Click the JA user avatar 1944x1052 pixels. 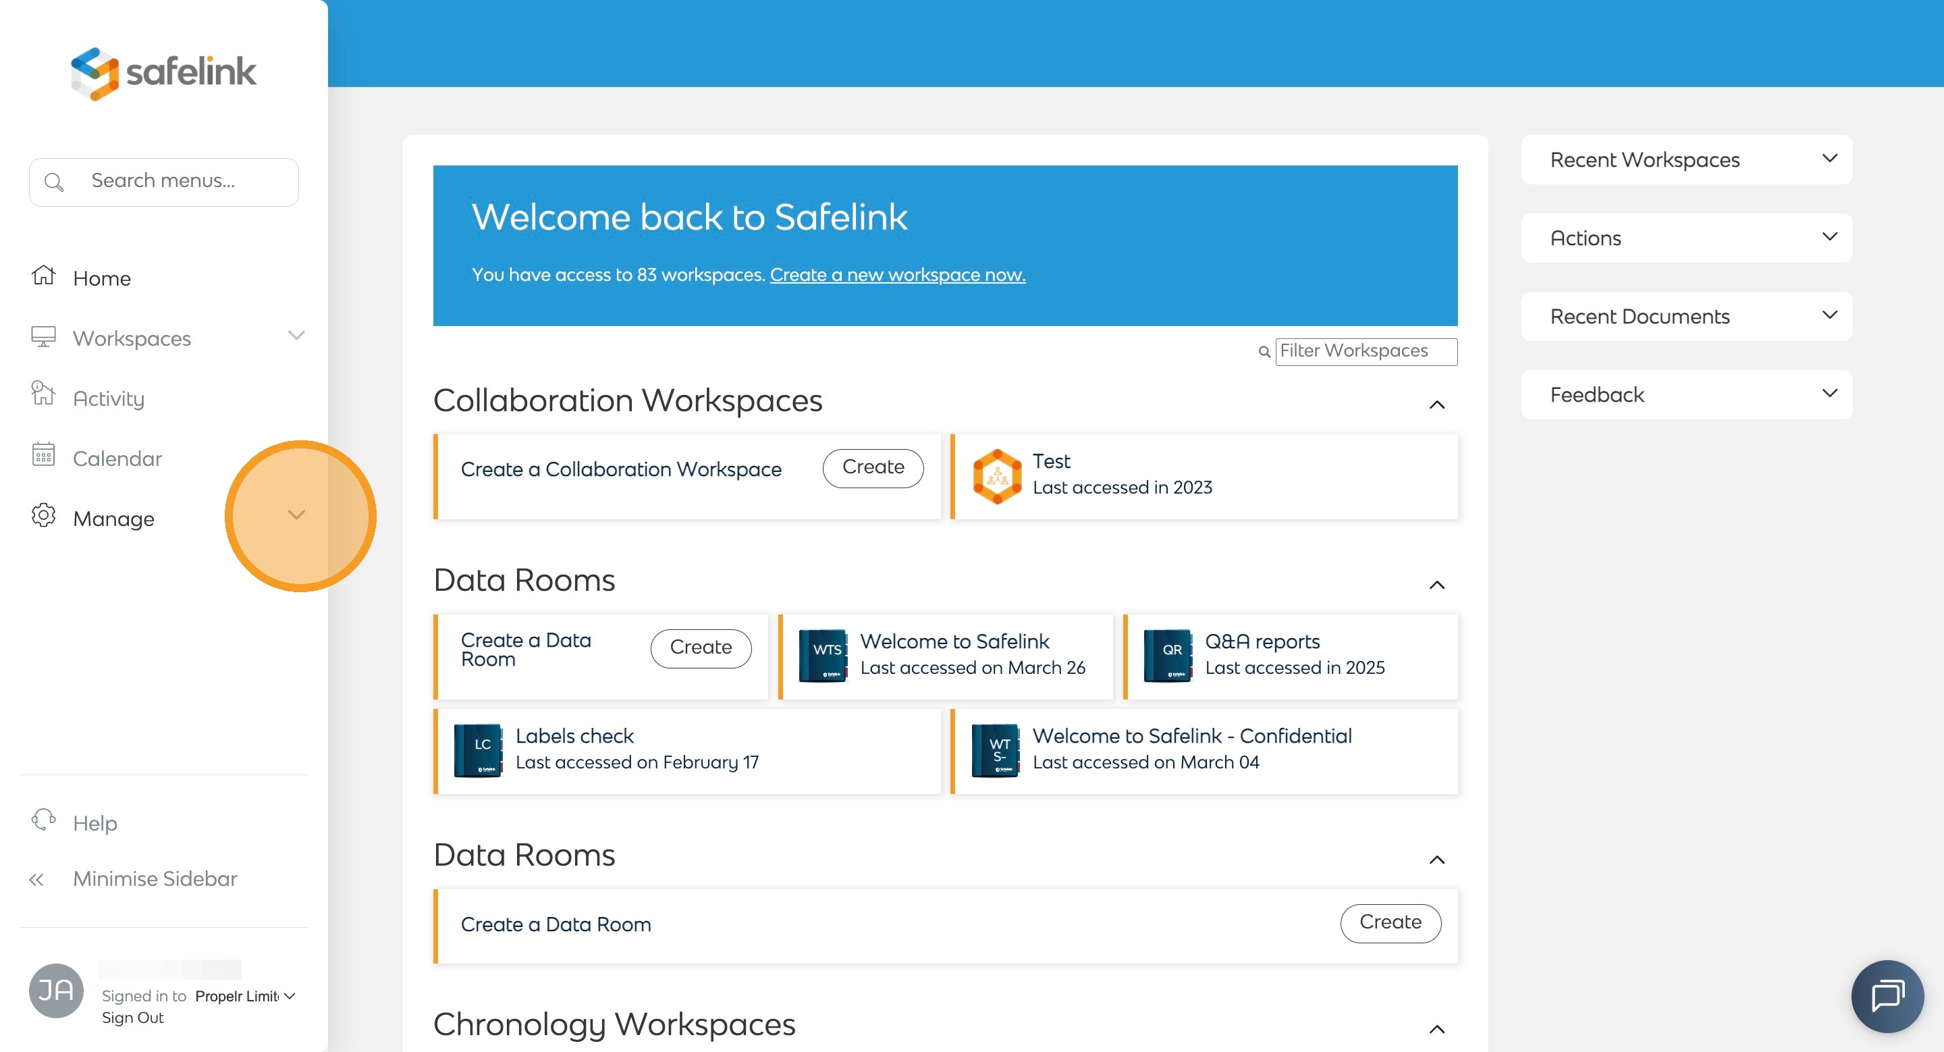click(56, 990)
